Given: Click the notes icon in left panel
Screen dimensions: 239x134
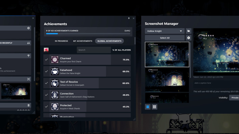Looking at the screenshot, I should click(x=28, y=105).
